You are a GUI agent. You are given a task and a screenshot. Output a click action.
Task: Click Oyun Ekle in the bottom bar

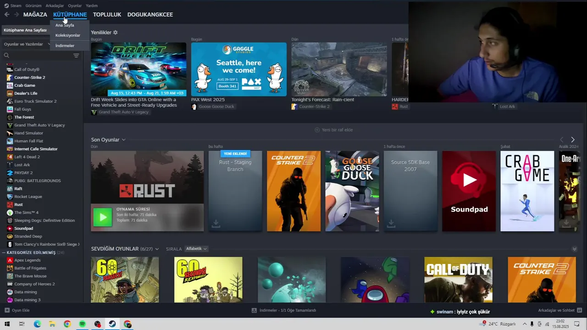[17, 310]
